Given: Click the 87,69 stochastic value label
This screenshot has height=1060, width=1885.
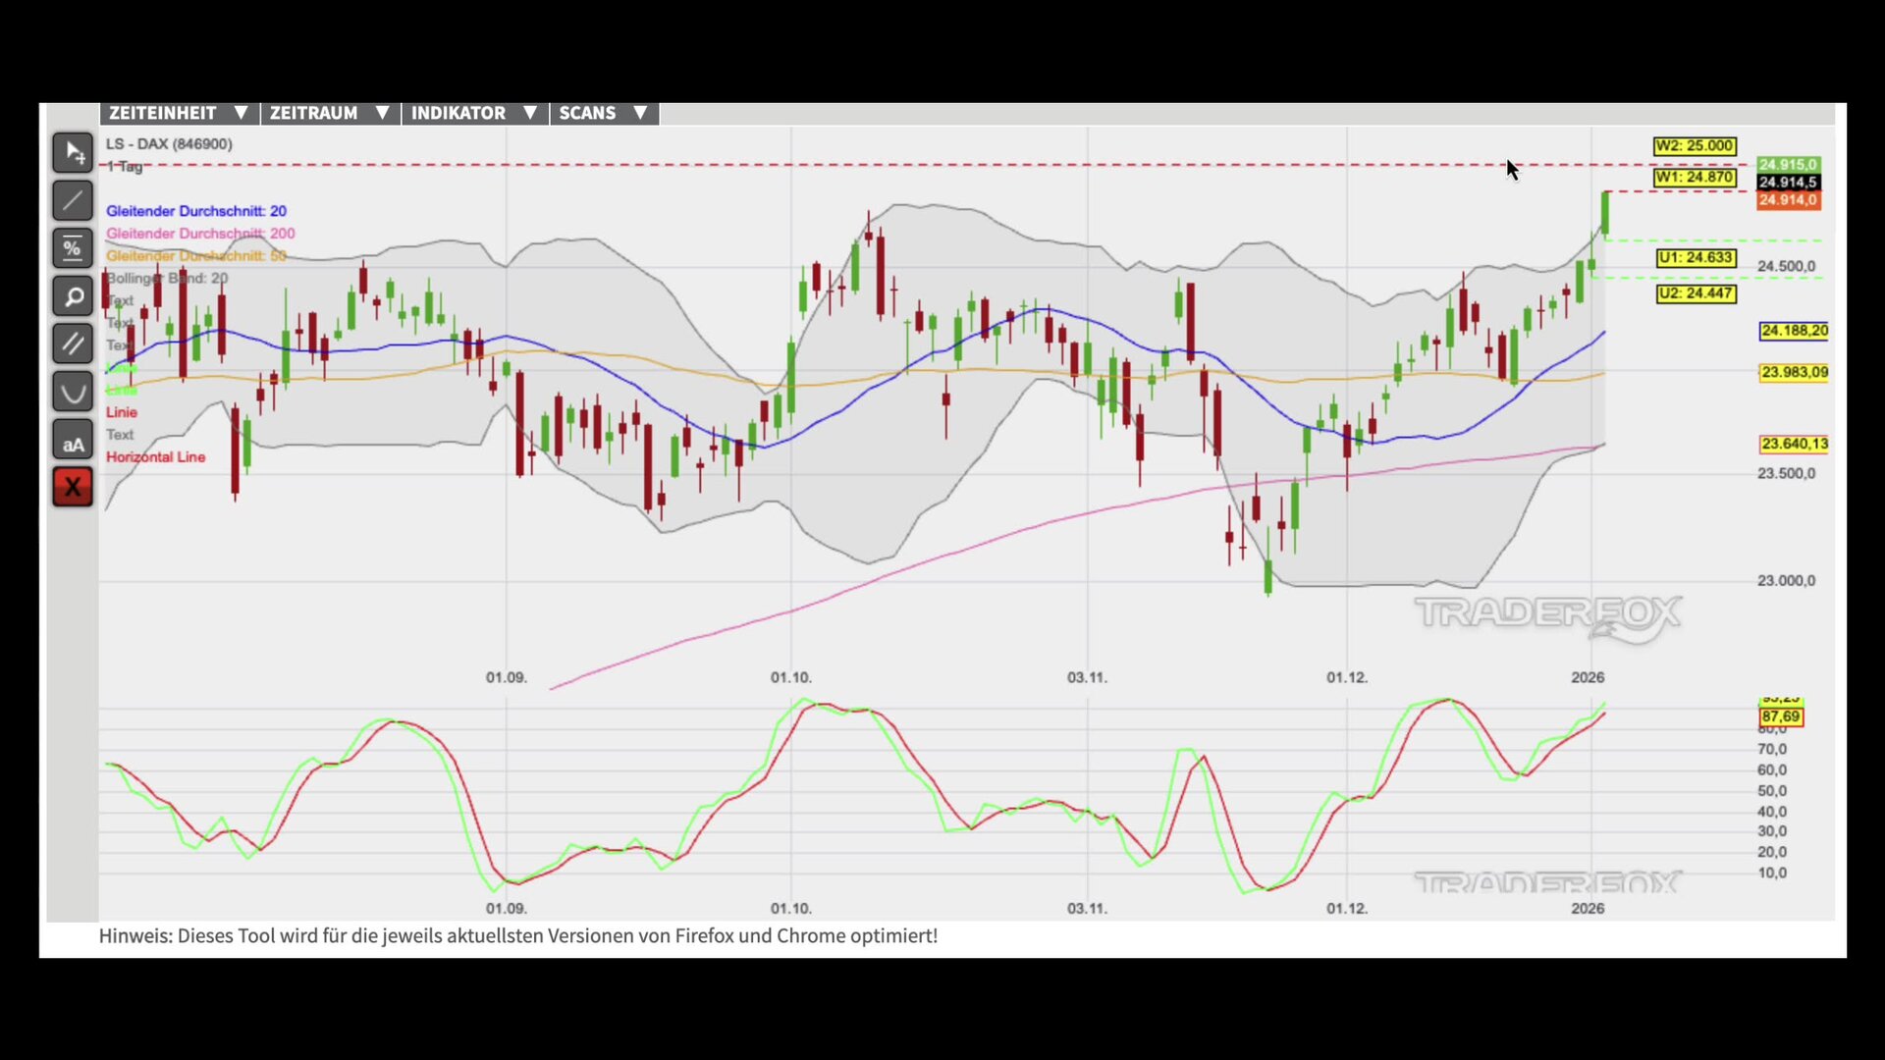Looking at the screenshot, I should coord(1780,717).
